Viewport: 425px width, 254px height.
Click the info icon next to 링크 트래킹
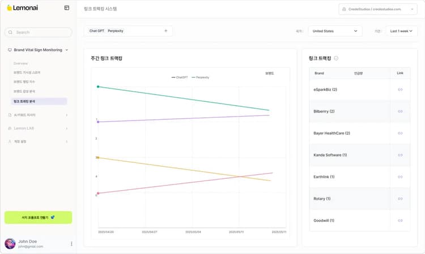coord(336,58)
